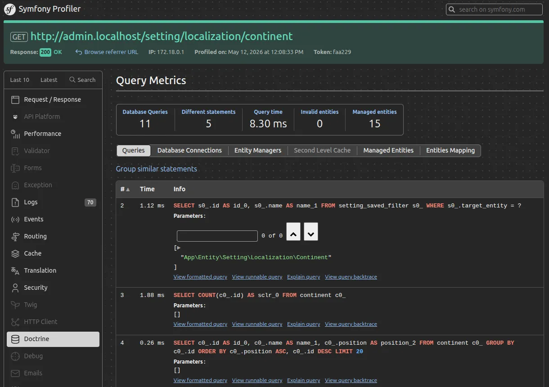549x387 pixels.
Task: Sort queries by the # column arrow
Action: (128, 189)
